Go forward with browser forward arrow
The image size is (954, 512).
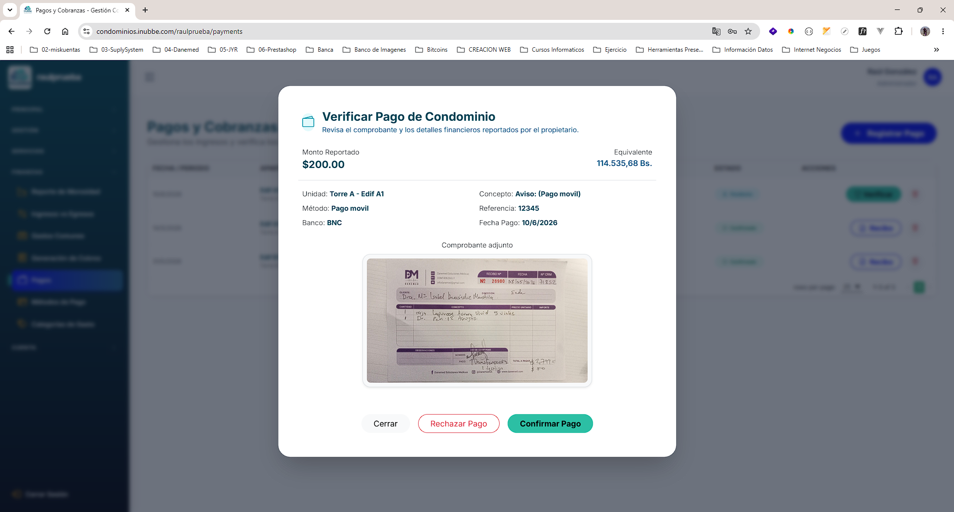(x=29, y=31)
